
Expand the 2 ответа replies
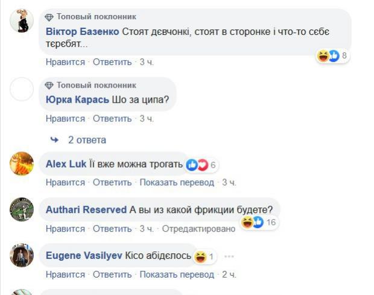coord(87,140)
